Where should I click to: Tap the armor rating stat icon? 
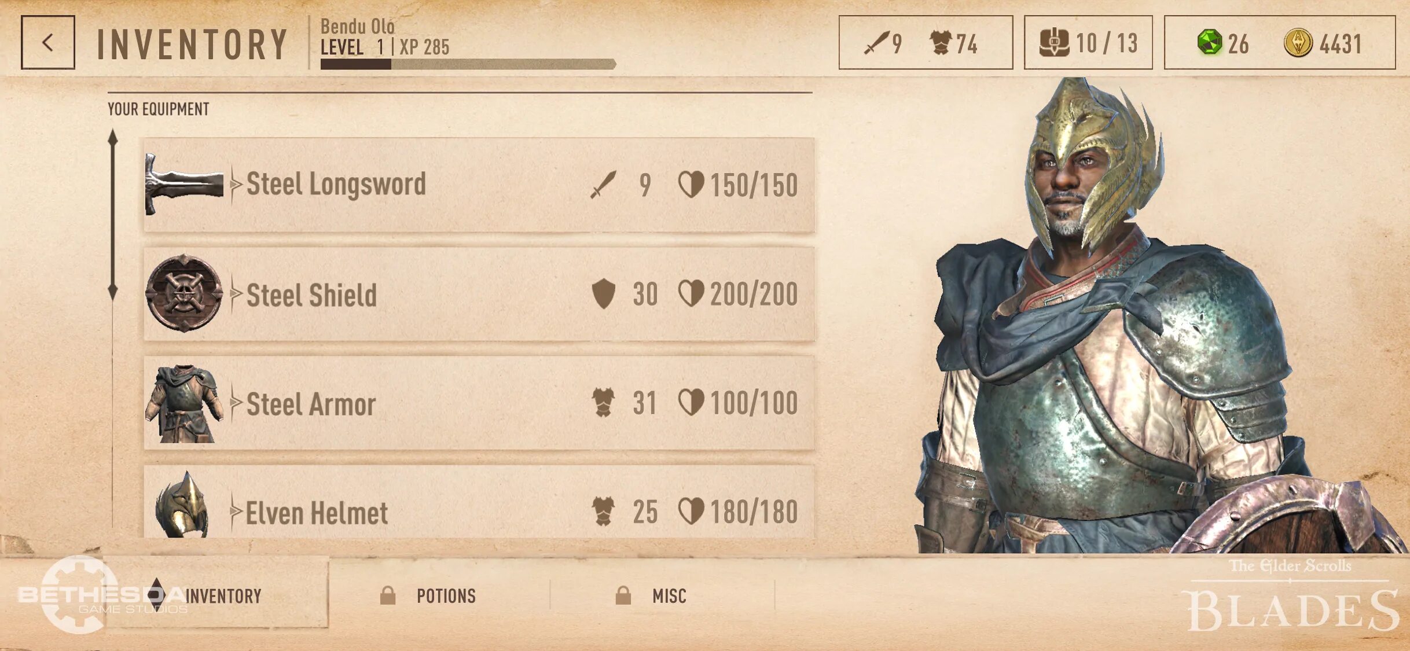click(941, 43)
